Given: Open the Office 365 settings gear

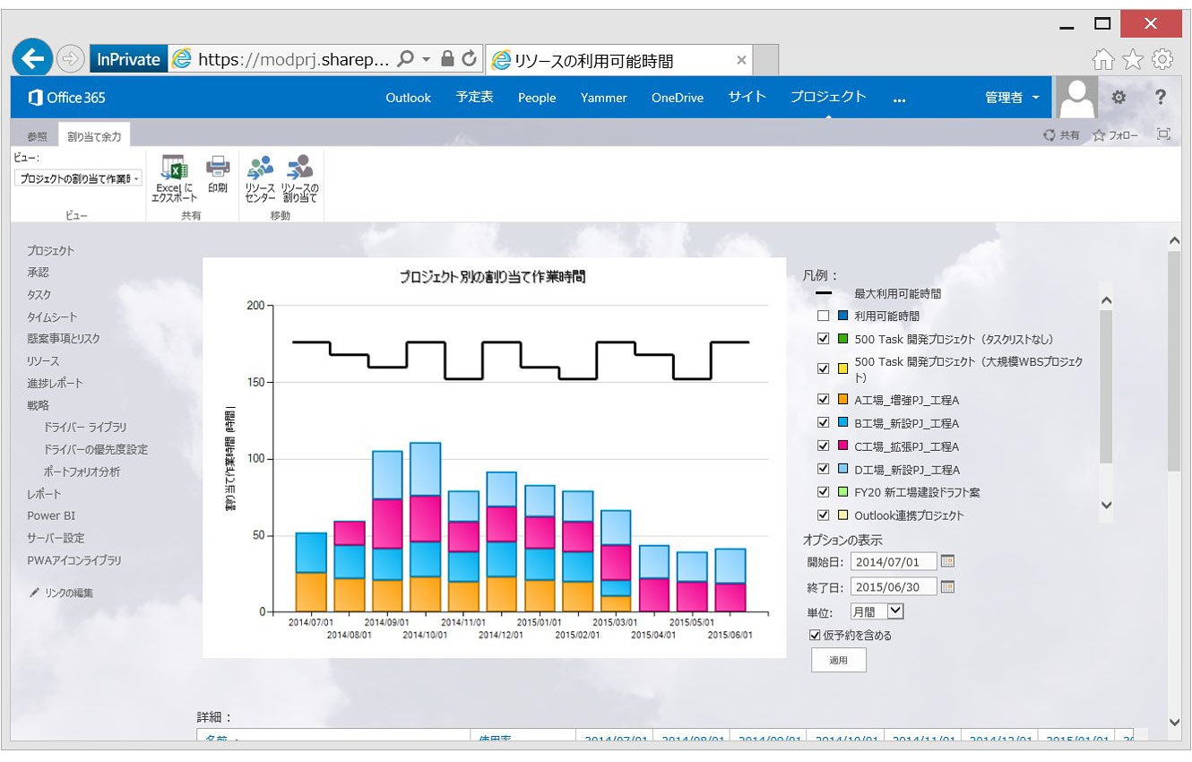Looking at the screenshot, I should tap(1119, 98).
